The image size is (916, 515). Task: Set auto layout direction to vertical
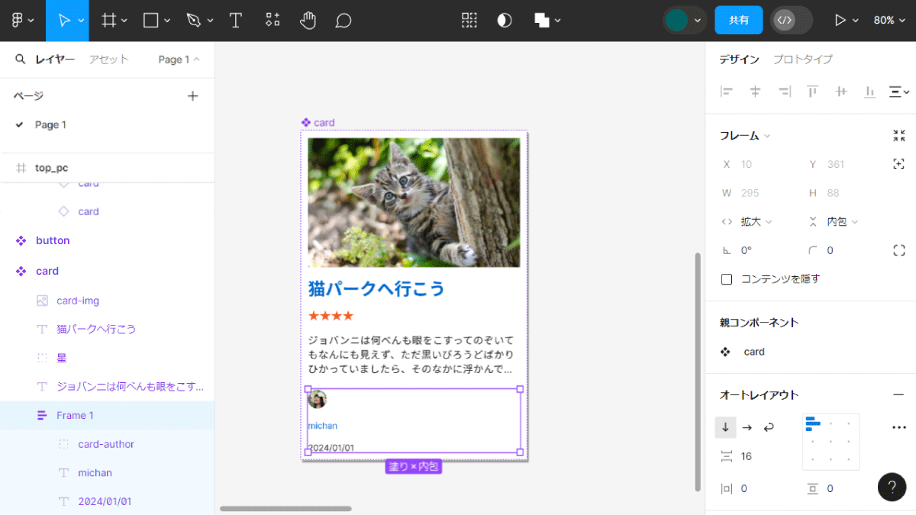(725, 427)
